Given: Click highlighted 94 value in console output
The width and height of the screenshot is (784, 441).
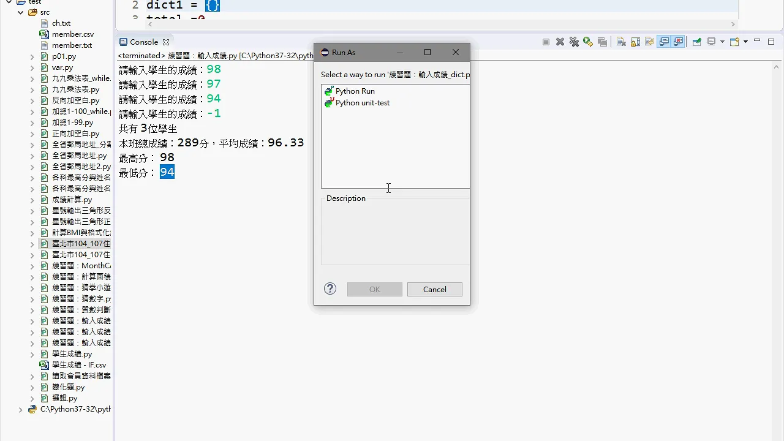Looking at the screenshot, I should tap(167, 172).
